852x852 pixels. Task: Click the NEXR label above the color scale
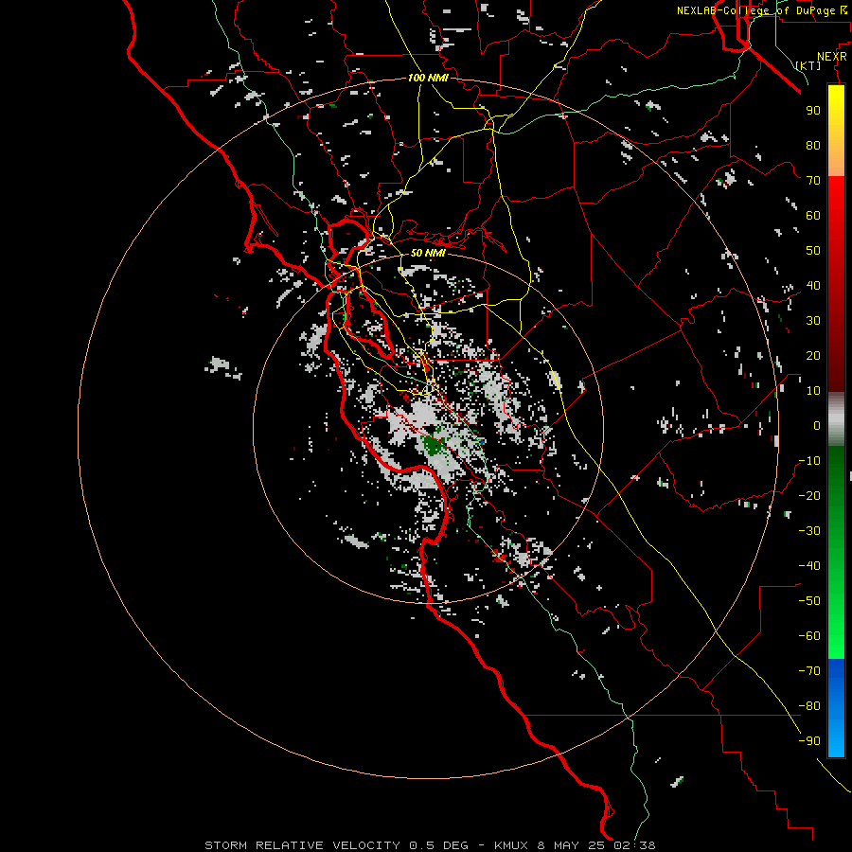pyautogui.click(x=832, y=57)
